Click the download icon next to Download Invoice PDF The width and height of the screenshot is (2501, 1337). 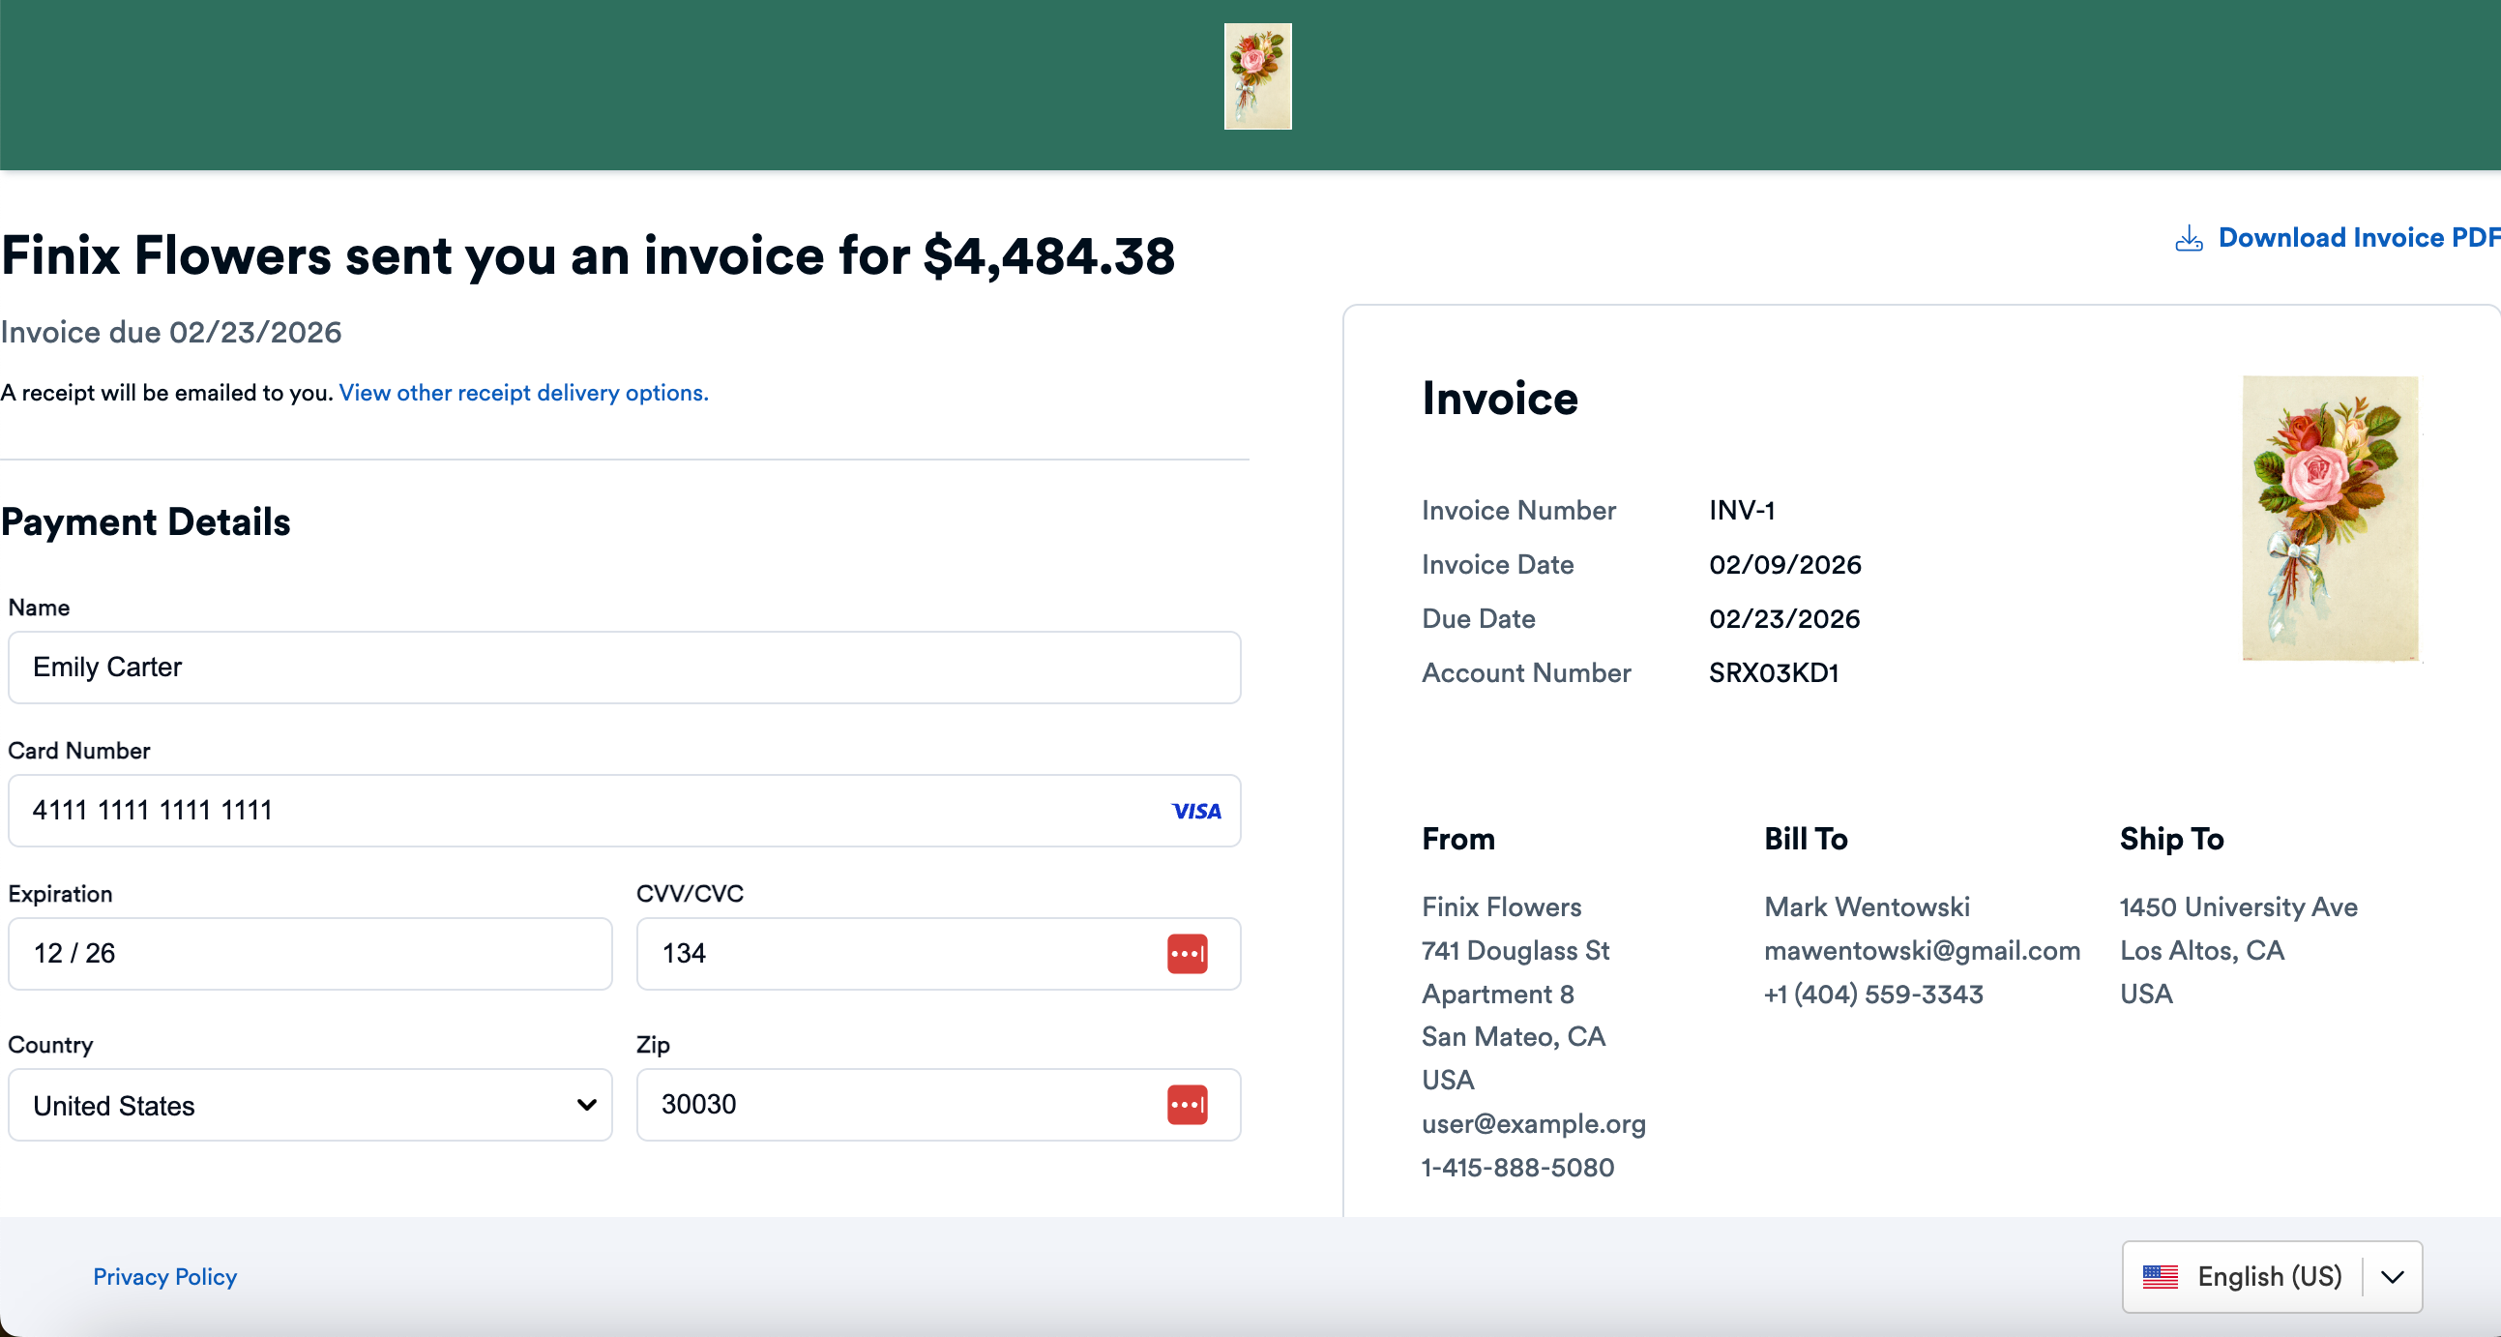point(2189,239)
